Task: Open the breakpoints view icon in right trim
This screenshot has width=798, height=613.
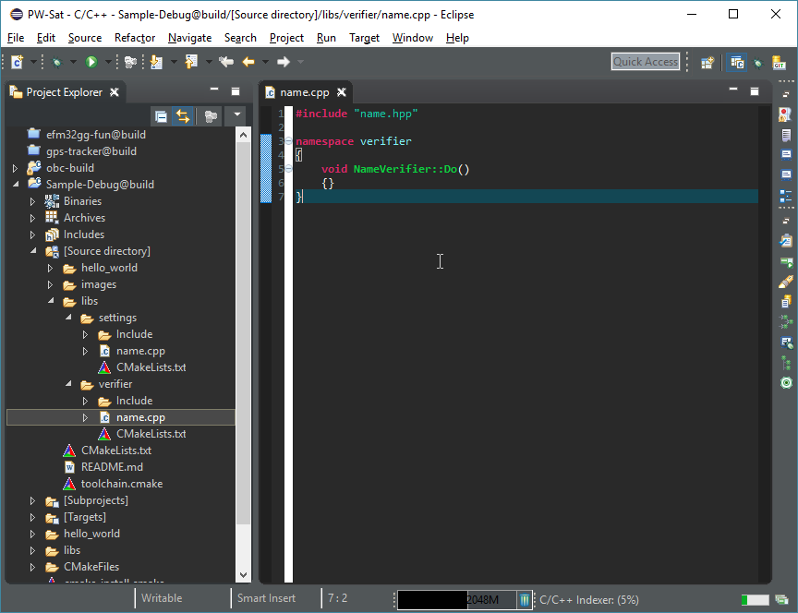Action: (x=785, y=115)
